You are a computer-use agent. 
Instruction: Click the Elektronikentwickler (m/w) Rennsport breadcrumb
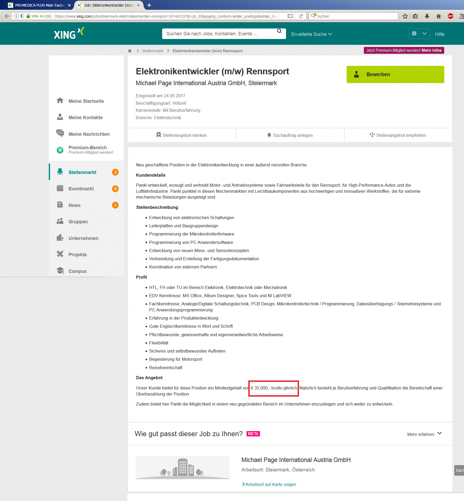coord(207,51)
